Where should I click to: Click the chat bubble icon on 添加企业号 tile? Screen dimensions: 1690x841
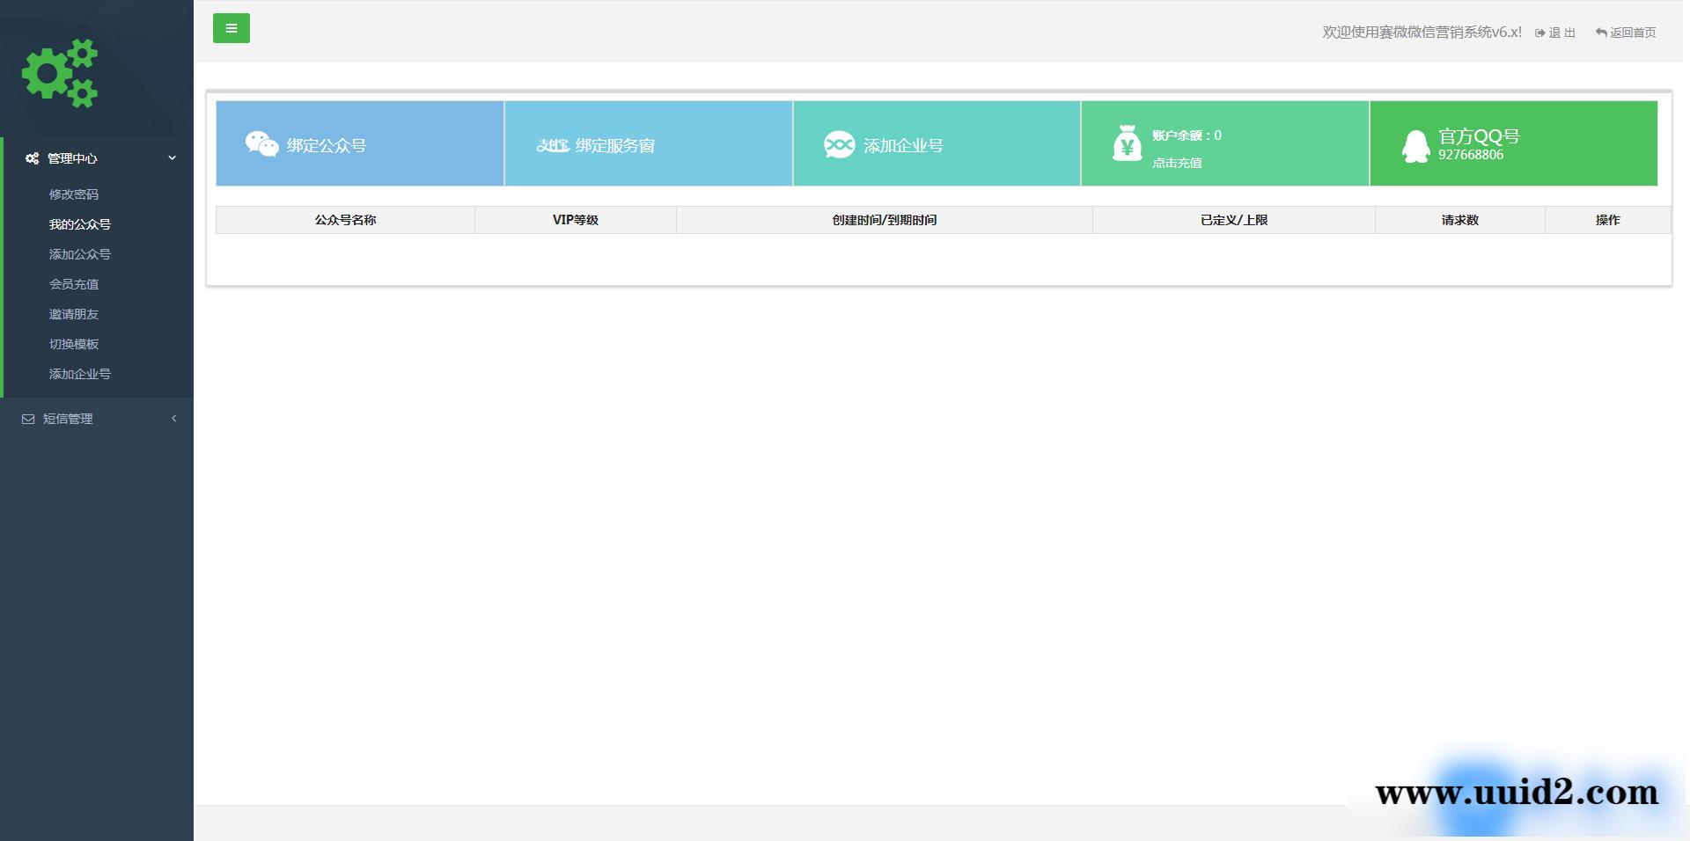pos(839,144)
